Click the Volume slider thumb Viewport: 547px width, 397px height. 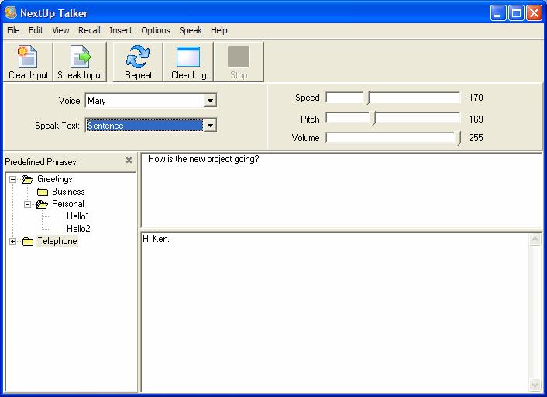(459, 138)
